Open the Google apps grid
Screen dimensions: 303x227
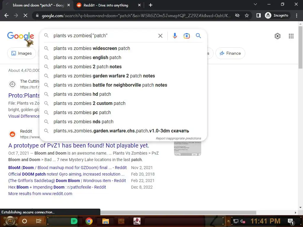click(291, 36)
